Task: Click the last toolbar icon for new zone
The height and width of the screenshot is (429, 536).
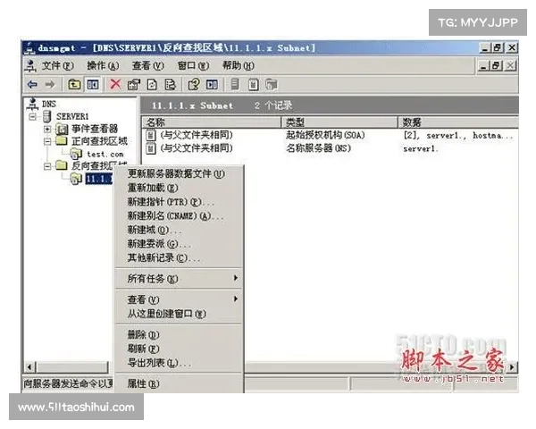Action: tap(272, 84)
